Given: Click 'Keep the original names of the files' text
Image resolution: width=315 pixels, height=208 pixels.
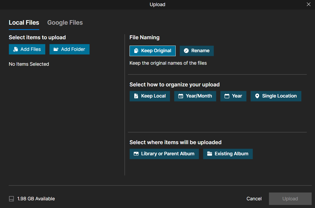Looking at the screenshot, I should [168, 63].
